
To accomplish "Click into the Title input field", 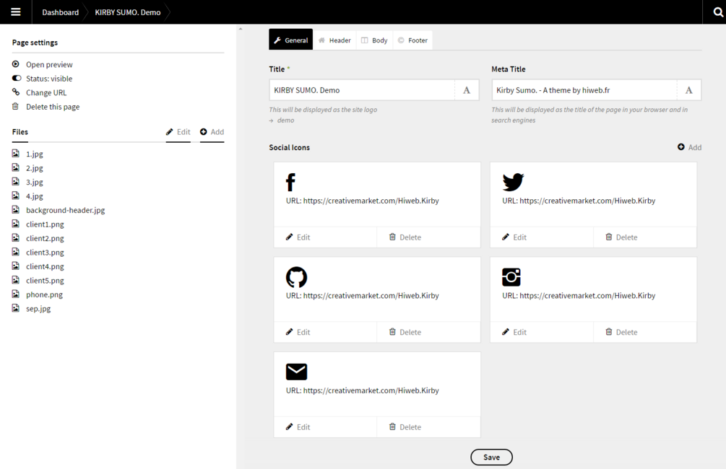I will click(x=361, y=90).
